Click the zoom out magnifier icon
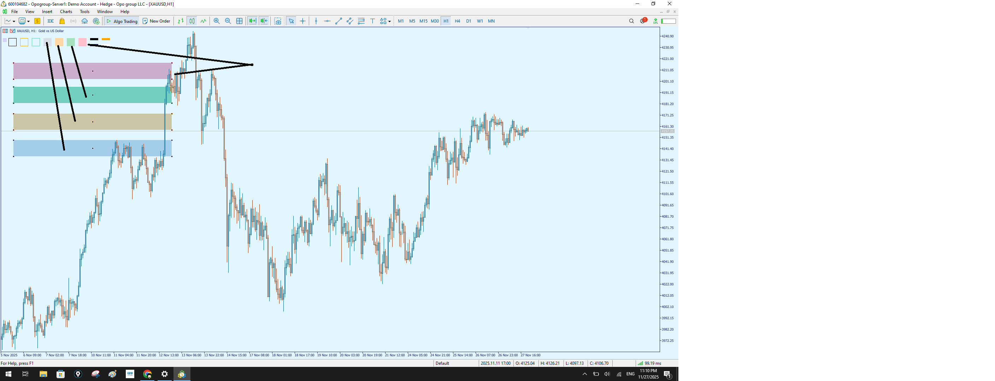The width and height of the screenshot is (995, 381). coord(228,21)
